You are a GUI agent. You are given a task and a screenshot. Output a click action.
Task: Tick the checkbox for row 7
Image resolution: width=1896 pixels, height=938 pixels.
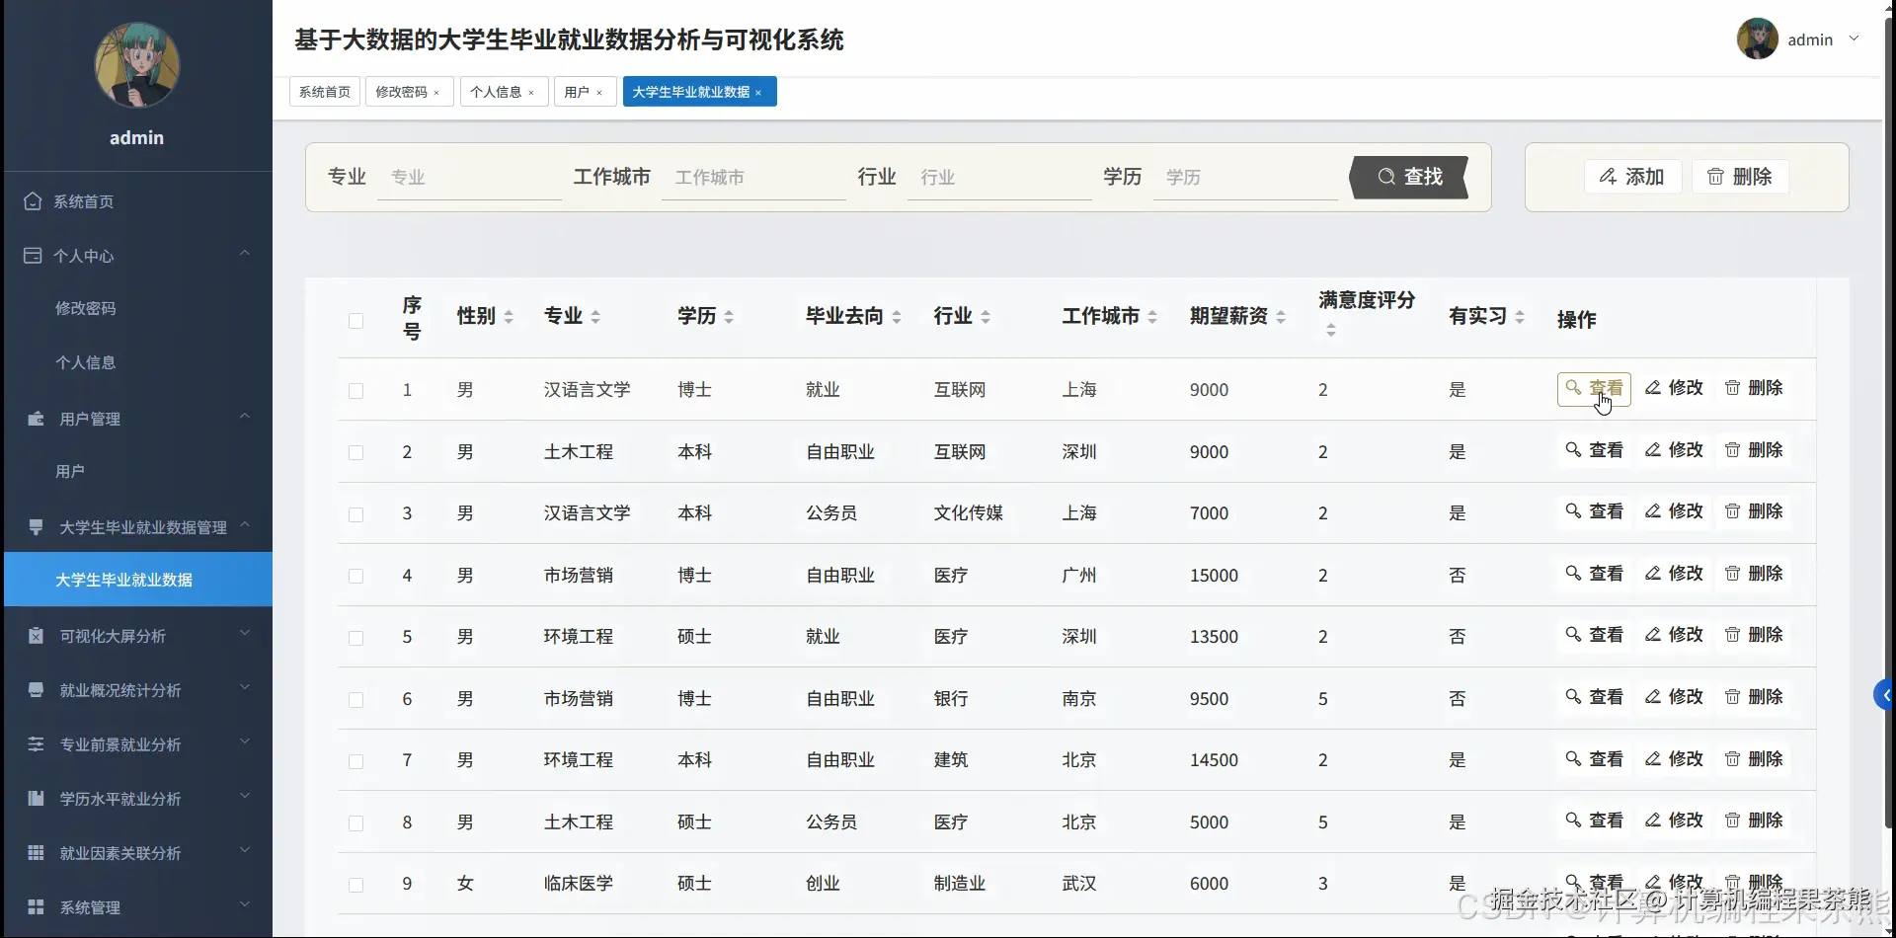tap(356, 761)
